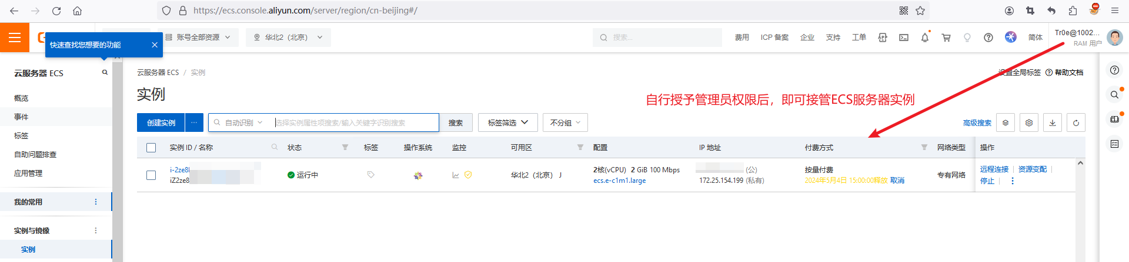
Task: Open region selector 华北2 (北京)
Action: [x=288, y=38]
